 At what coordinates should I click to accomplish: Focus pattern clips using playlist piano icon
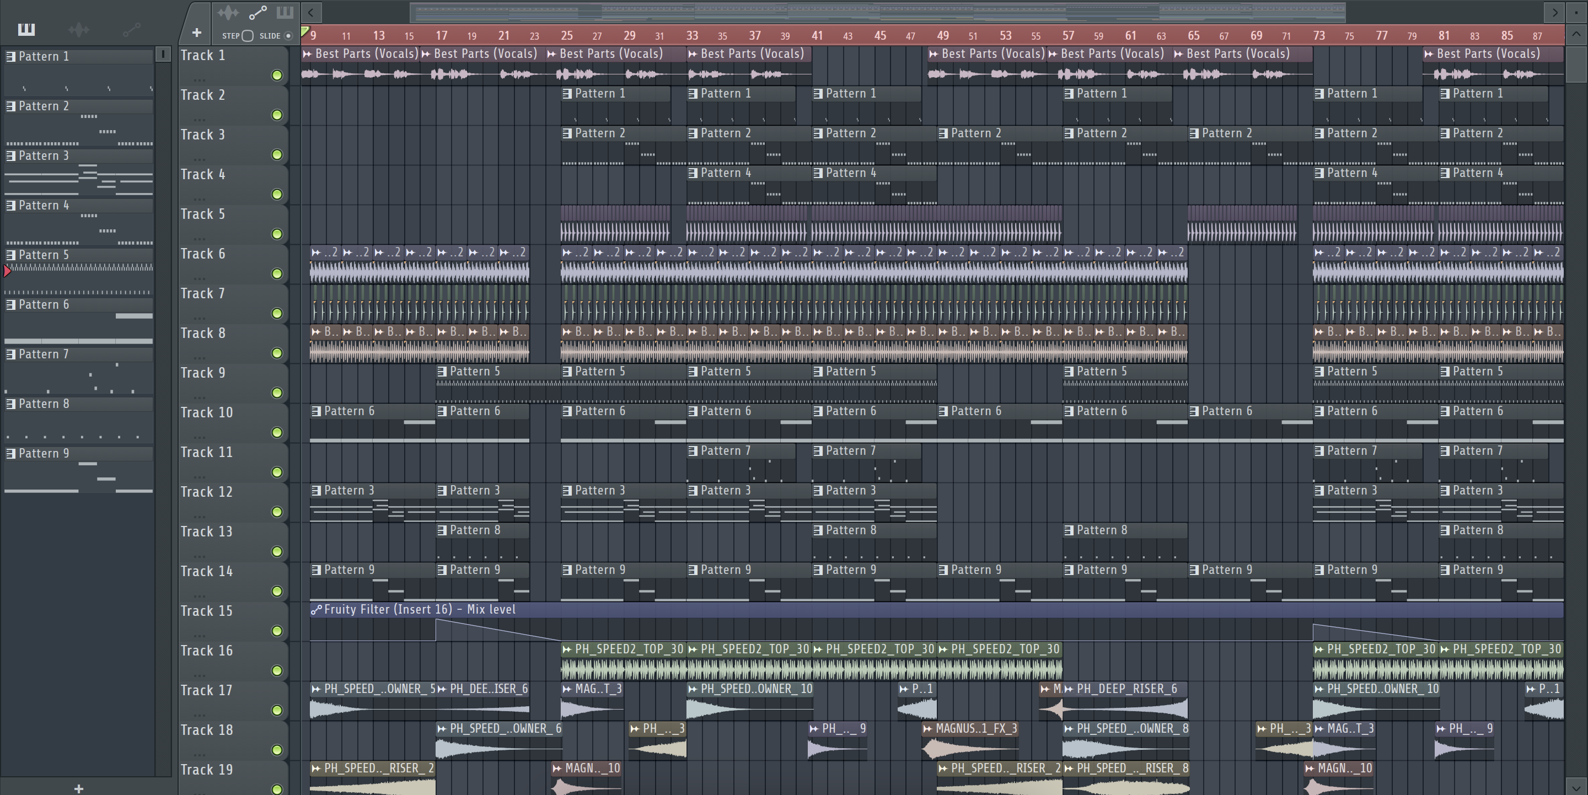pos(285,12)
